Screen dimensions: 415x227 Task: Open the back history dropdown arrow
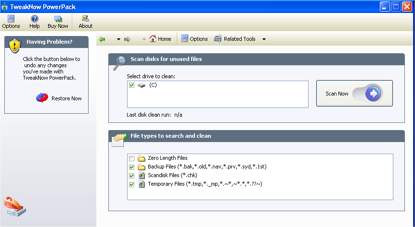118,39
